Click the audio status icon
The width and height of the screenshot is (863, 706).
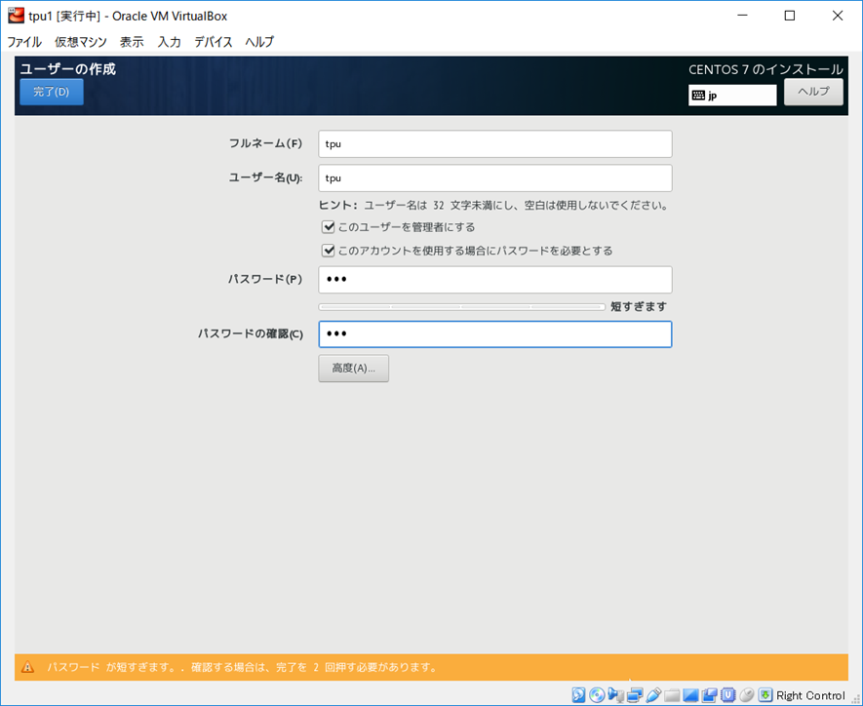tap(615, 695)
